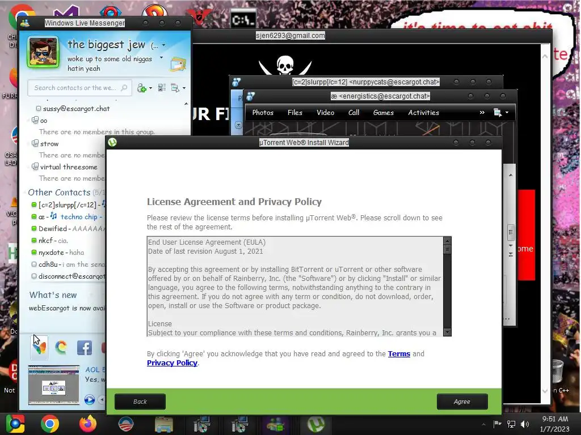
Task: Select contact Dewified in Other Contacts
Action: point(53,229)
